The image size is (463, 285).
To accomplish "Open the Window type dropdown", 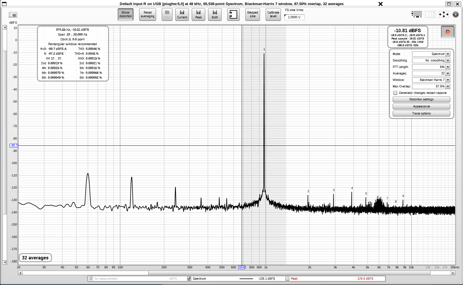I will coord(431,80).
